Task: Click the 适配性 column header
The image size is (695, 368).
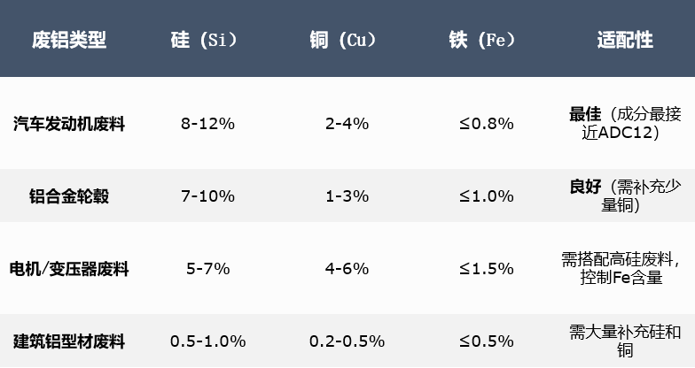Action: (625, 40)
